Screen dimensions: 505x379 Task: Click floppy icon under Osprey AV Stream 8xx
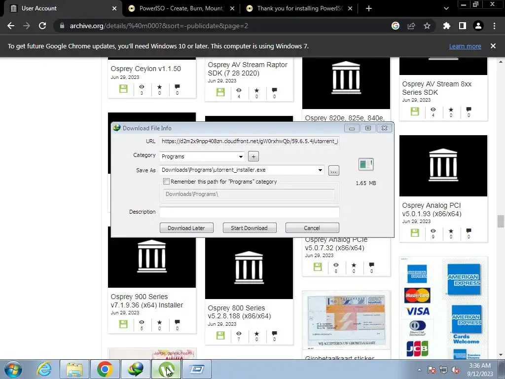[415, 112]
